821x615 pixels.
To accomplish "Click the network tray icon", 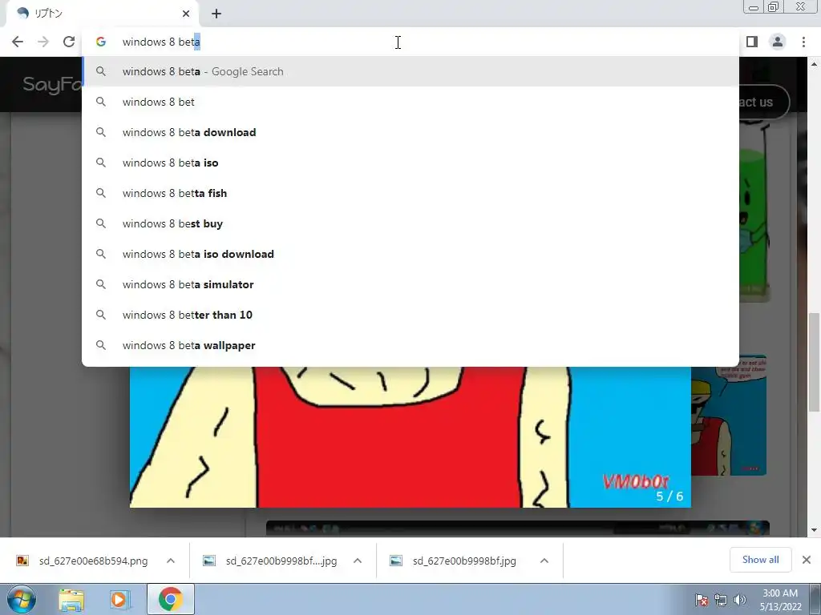I will pyautogui.click(x=721, y=600).
